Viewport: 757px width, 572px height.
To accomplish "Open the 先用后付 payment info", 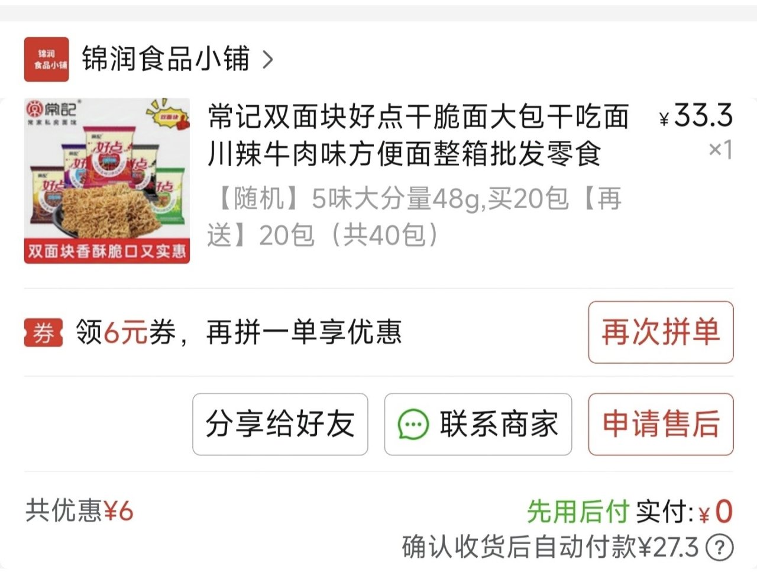I will (578, 512).
